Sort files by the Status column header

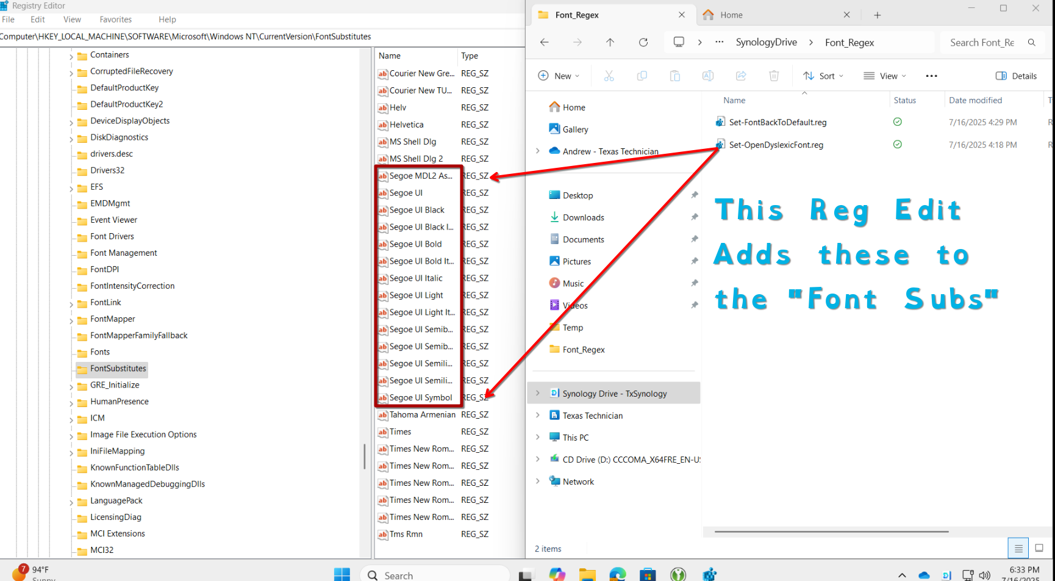coord(904,100)
